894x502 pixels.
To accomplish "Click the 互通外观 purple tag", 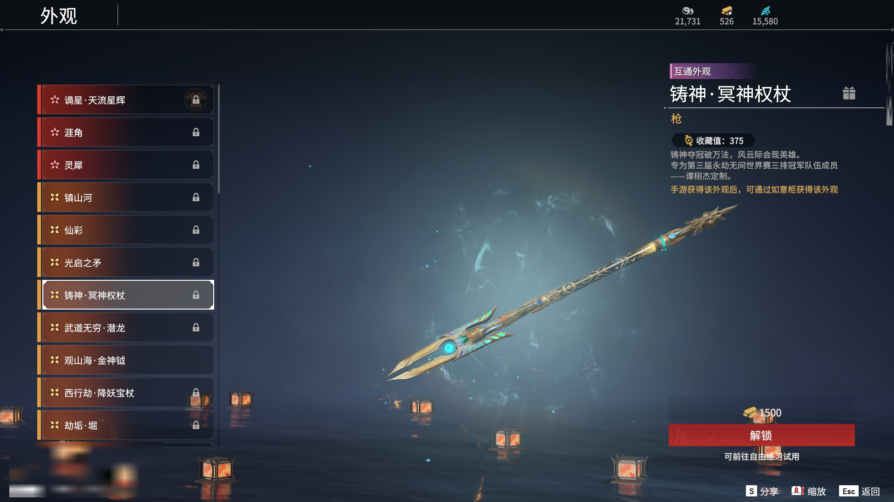I will click(692, 71).
